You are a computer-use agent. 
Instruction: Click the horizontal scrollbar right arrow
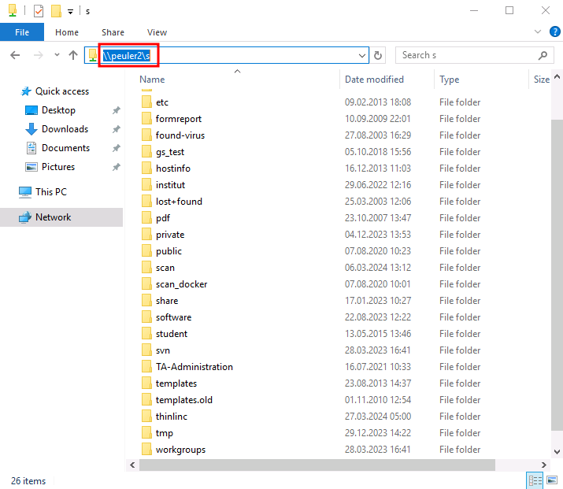[x=544, y=465]
